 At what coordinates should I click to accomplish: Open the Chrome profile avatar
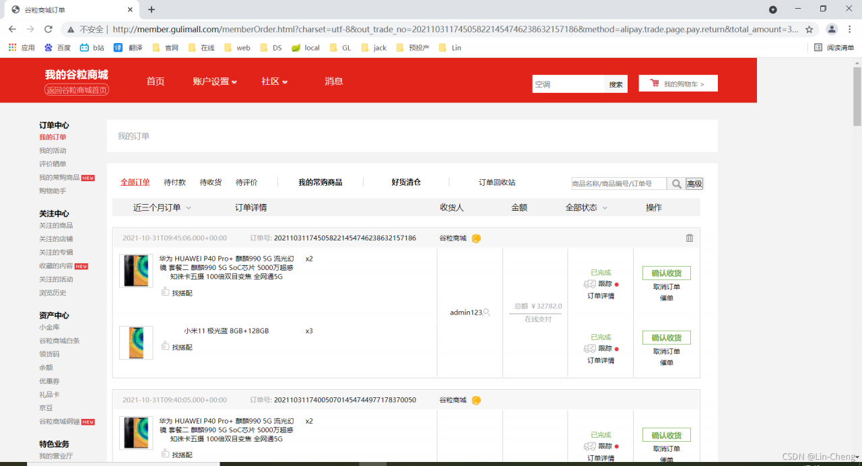[832, 29]
